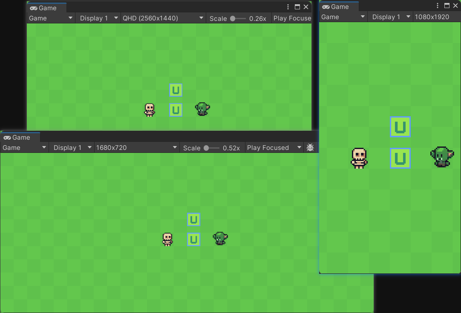Screen dimensions: 461x313
Task: Click the bug debug icon in the 1680x720 Game window
Action: [x=310, y=147]
